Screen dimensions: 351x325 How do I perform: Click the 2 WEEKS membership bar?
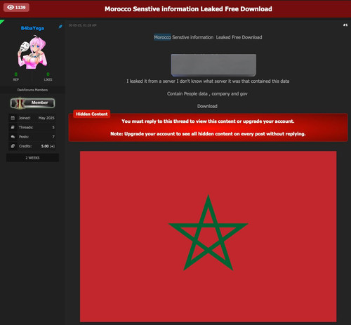(x=32, y=158)
